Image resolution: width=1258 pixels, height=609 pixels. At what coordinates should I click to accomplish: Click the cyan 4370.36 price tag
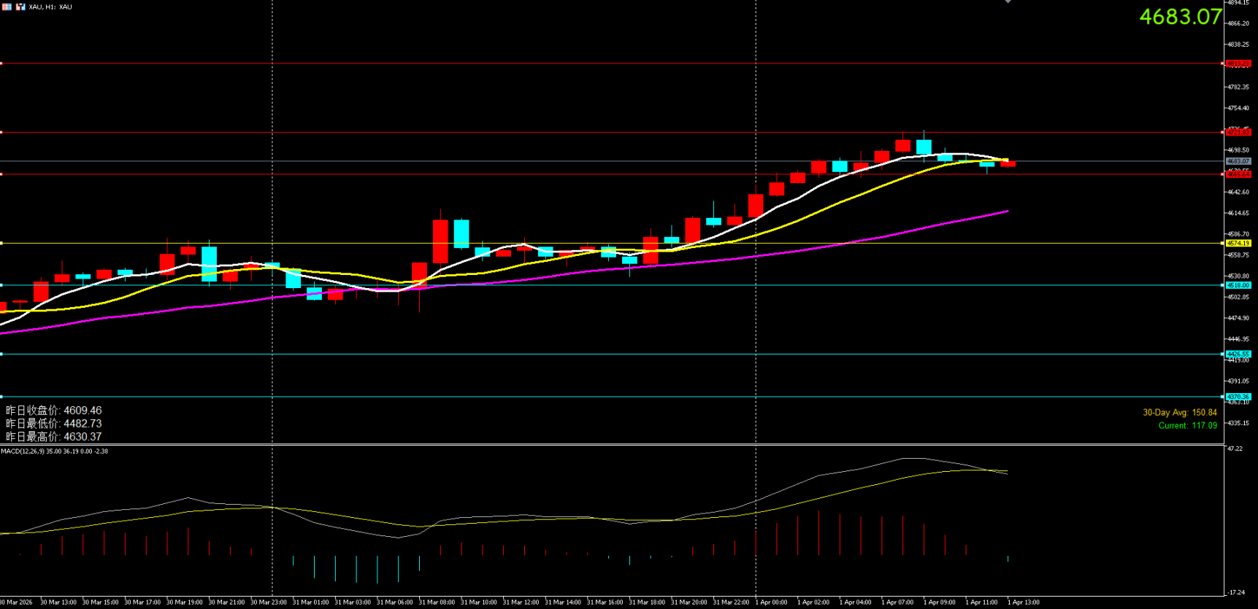point(1238,397)
